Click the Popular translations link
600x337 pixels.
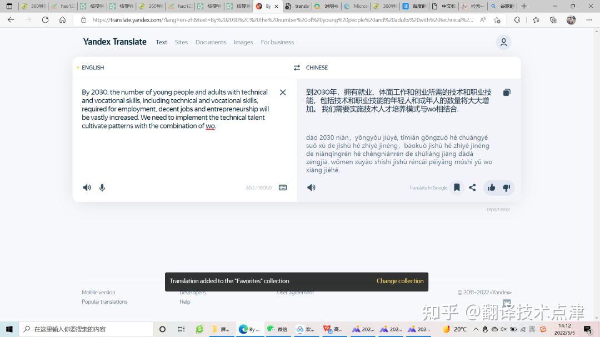[x=104, y=302]
